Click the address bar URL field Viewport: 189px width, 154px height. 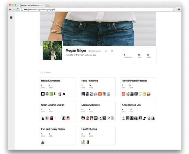click(x=96, y=9)
